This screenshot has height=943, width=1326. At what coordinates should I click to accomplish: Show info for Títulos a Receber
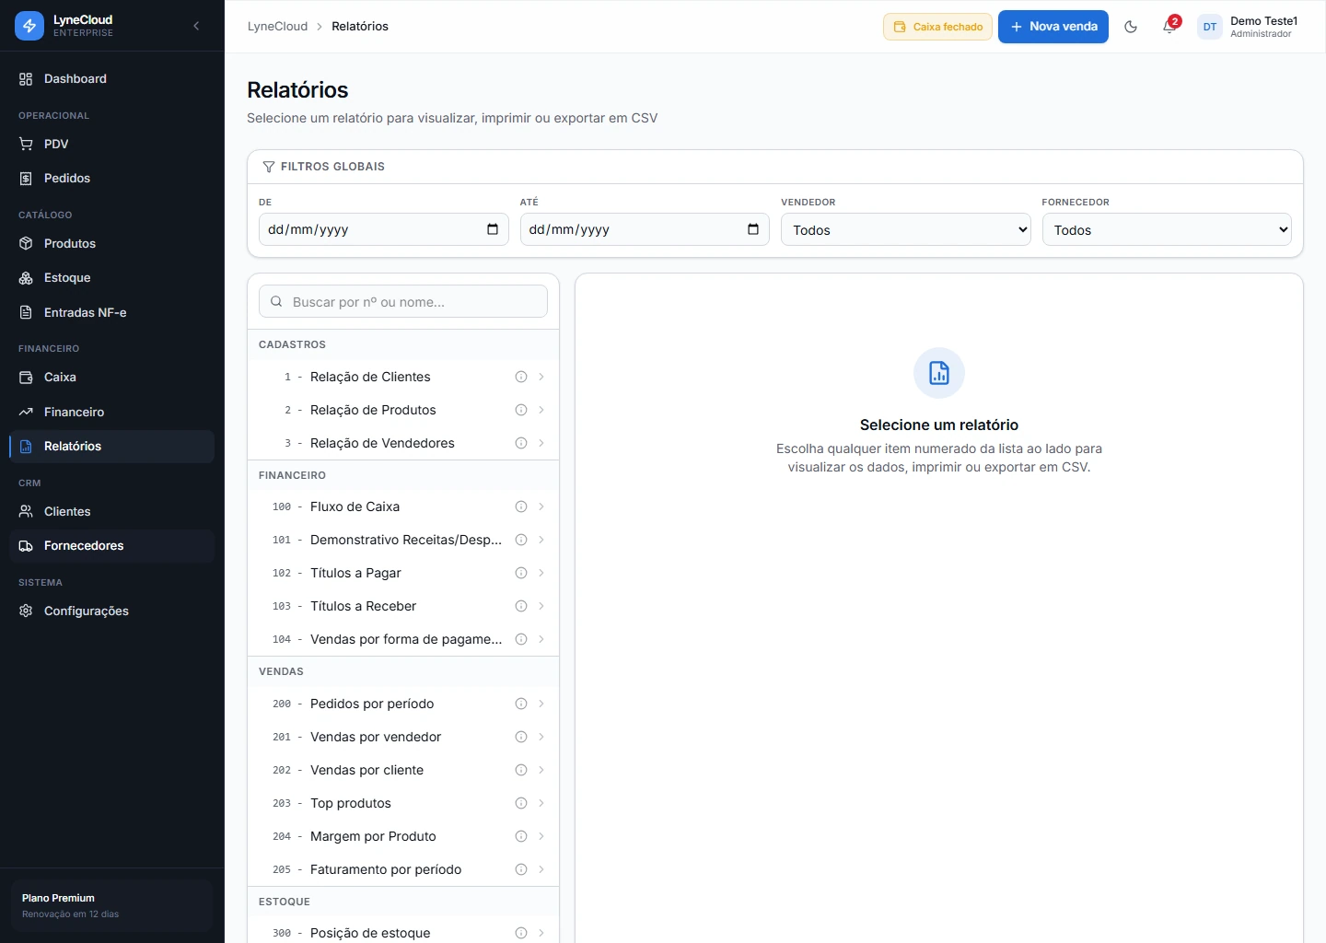pos(521,606)
